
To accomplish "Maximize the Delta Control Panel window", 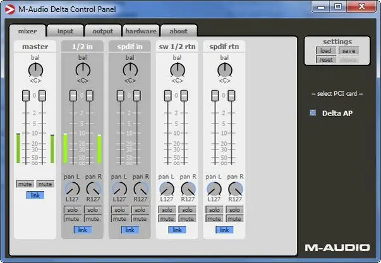I will pos(338,6).
